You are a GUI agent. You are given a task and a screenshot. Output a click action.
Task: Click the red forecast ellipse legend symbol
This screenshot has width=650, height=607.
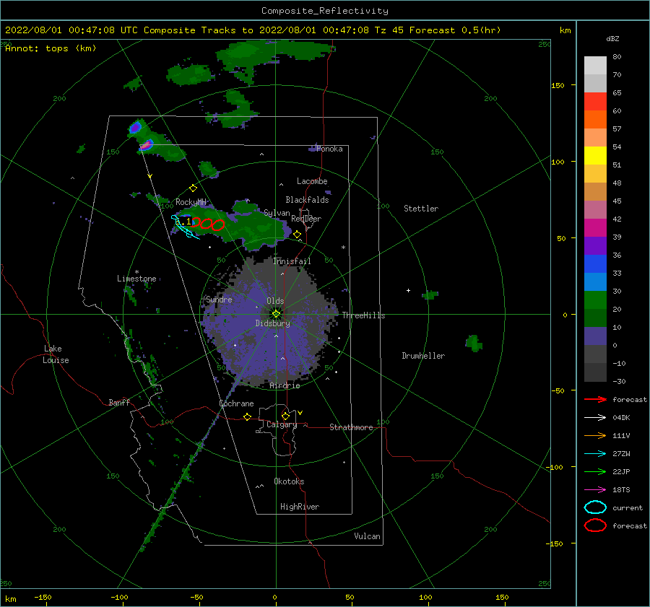tap(595, 525)
